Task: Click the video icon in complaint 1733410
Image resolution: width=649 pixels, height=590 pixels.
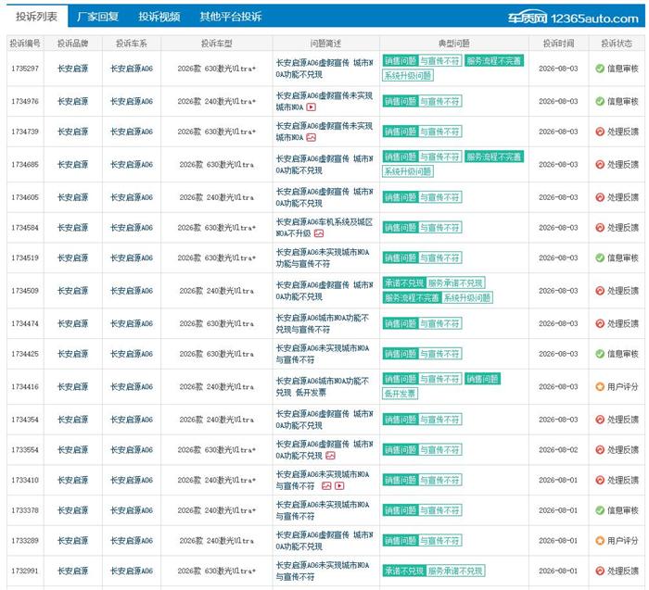Action: point(339,486)
